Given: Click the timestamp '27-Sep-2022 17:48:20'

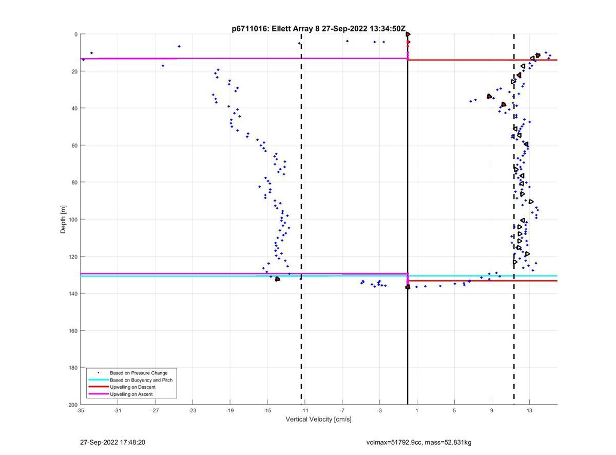Looking at the screenshot, I should [112, 442].
